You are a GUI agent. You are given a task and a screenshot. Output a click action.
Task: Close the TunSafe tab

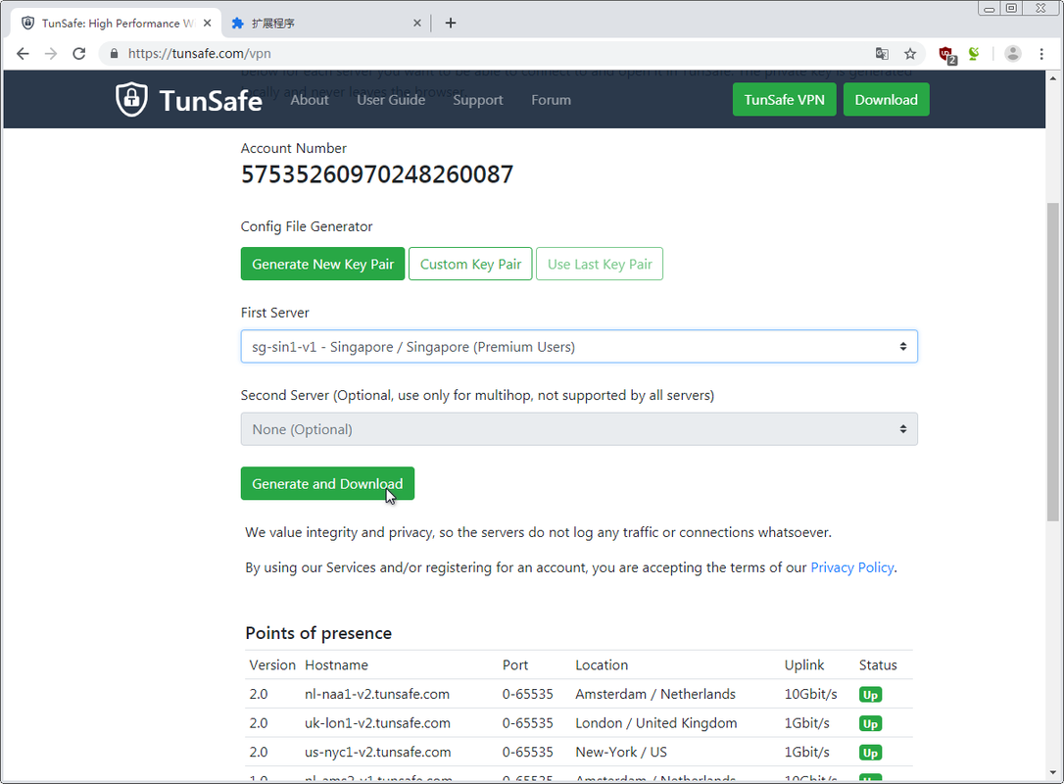207,24
